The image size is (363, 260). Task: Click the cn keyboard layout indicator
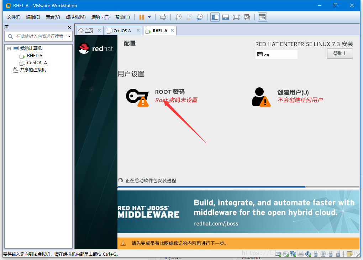pos(276,55)
